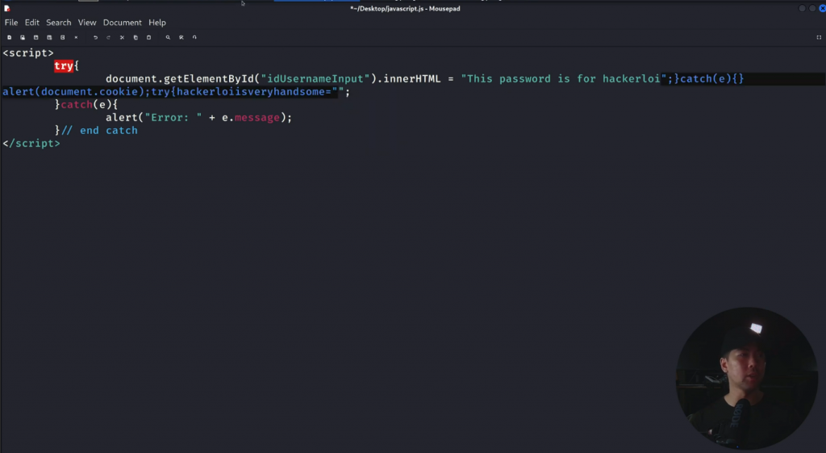Minimize the Mousepad window
Image resolution: width=826 pixels, height=453 pixels.
[802, 8]
